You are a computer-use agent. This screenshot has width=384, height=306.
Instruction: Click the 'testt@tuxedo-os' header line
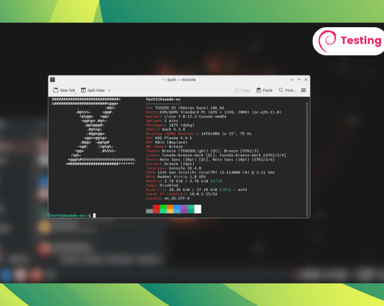163,99
